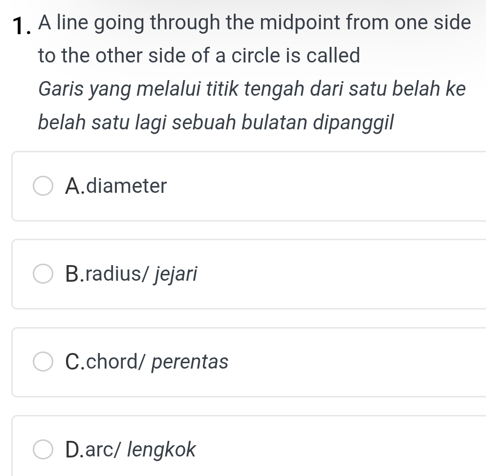Click the line ending "sebuah bulatan dipanggil"
This screenshot has height=476, width=486.
tap(216, 123)
